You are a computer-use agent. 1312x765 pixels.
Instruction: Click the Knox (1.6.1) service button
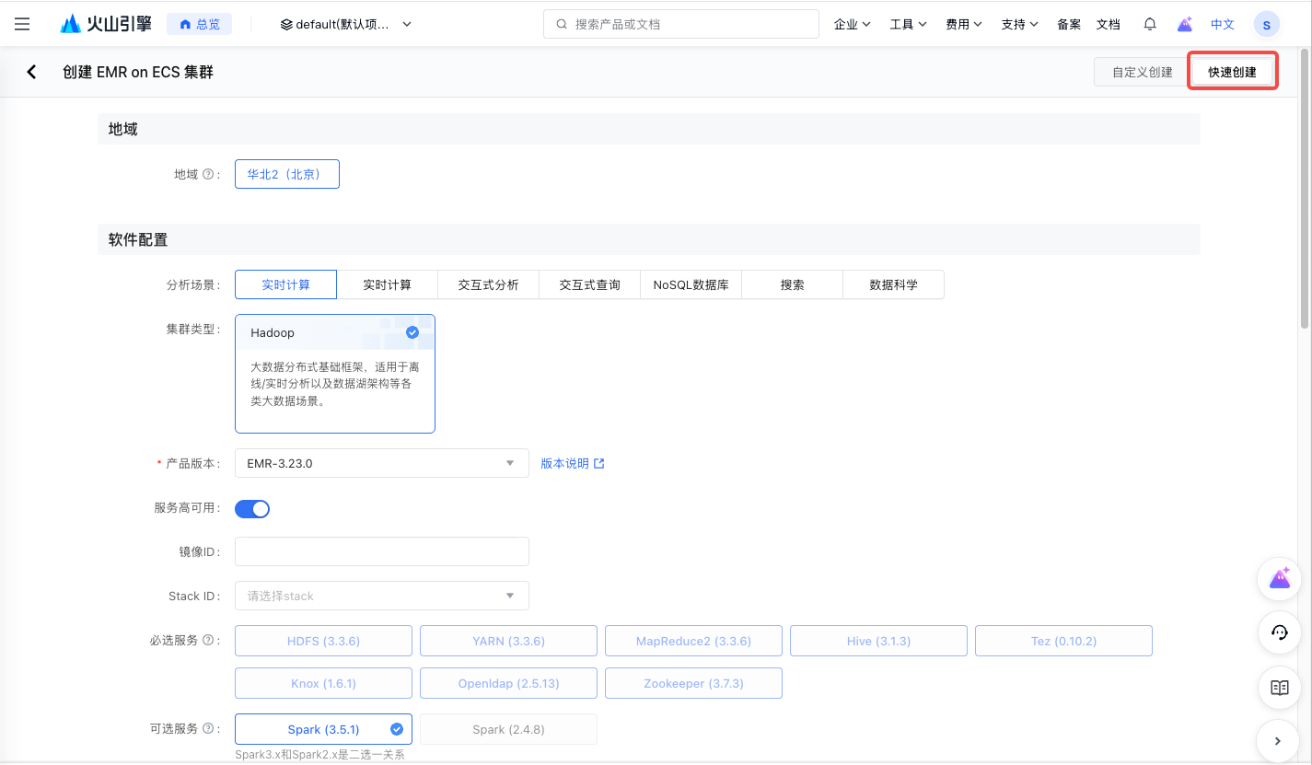pos(323,683)
